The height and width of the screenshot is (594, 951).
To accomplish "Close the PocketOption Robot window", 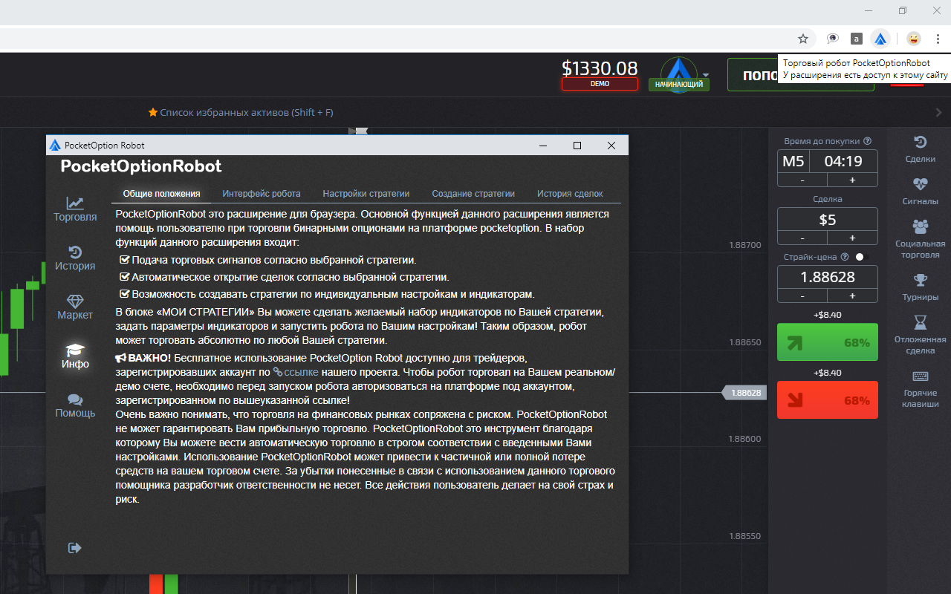I will click(x=611, y=146).
